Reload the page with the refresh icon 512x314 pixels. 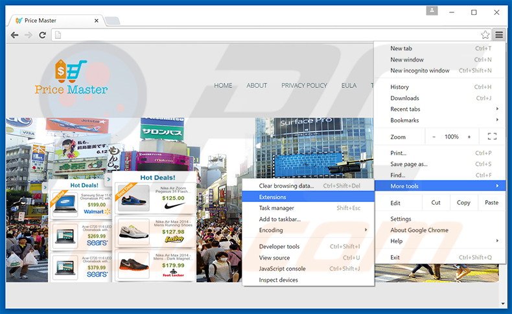coord(42,35)
